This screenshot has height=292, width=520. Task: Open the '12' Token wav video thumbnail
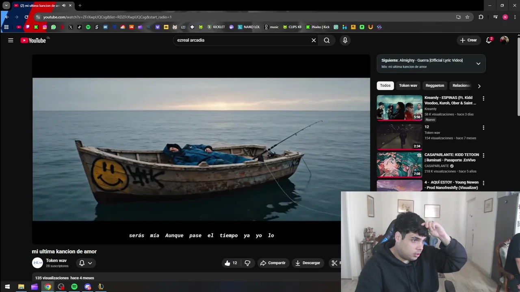click(x=399, y=137)
